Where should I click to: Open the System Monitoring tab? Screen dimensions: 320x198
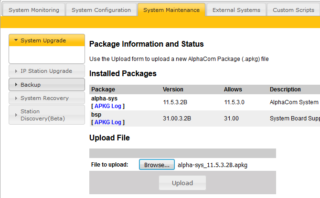(x=34, y=10)
